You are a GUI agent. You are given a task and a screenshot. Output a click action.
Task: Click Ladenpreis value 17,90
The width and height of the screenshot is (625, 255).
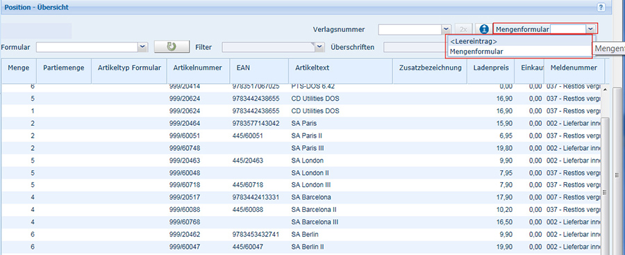(505, 197)
